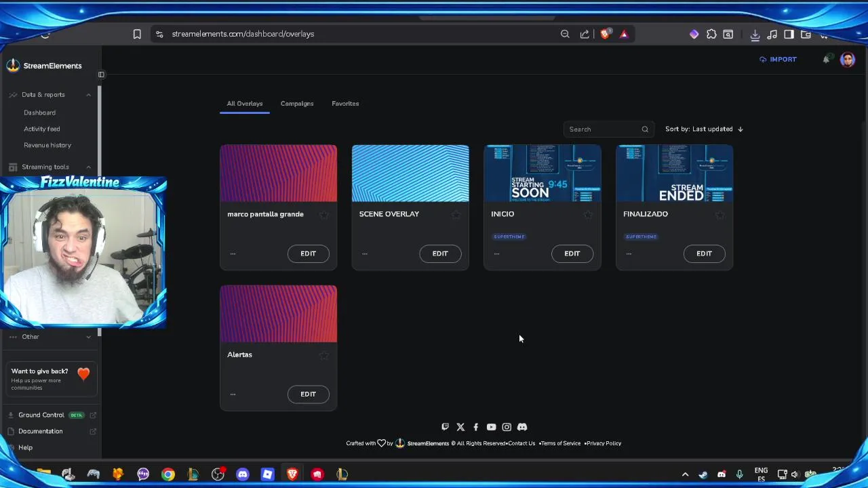This screenshot has height=488, width=868.
Task: Click the streamelements.com address bar URL
Action: click(x=243, y=34)
